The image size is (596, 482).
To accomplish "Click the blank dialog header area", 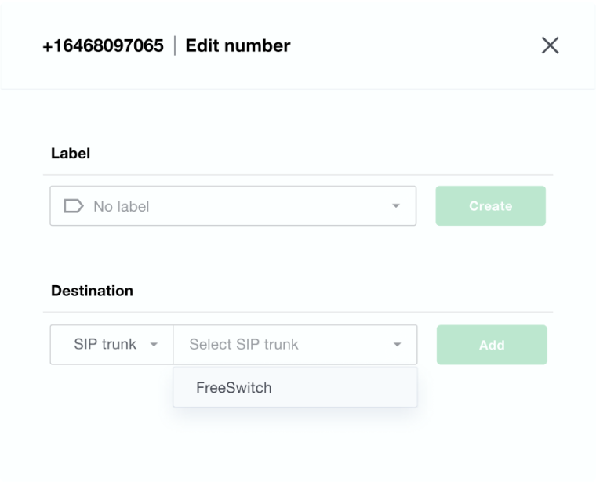I will point(414,45).
